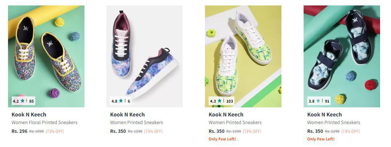Click the struck-through Rs. 1099 original price
Viewport: 391px width, 147px height.
tap(36, 131)
